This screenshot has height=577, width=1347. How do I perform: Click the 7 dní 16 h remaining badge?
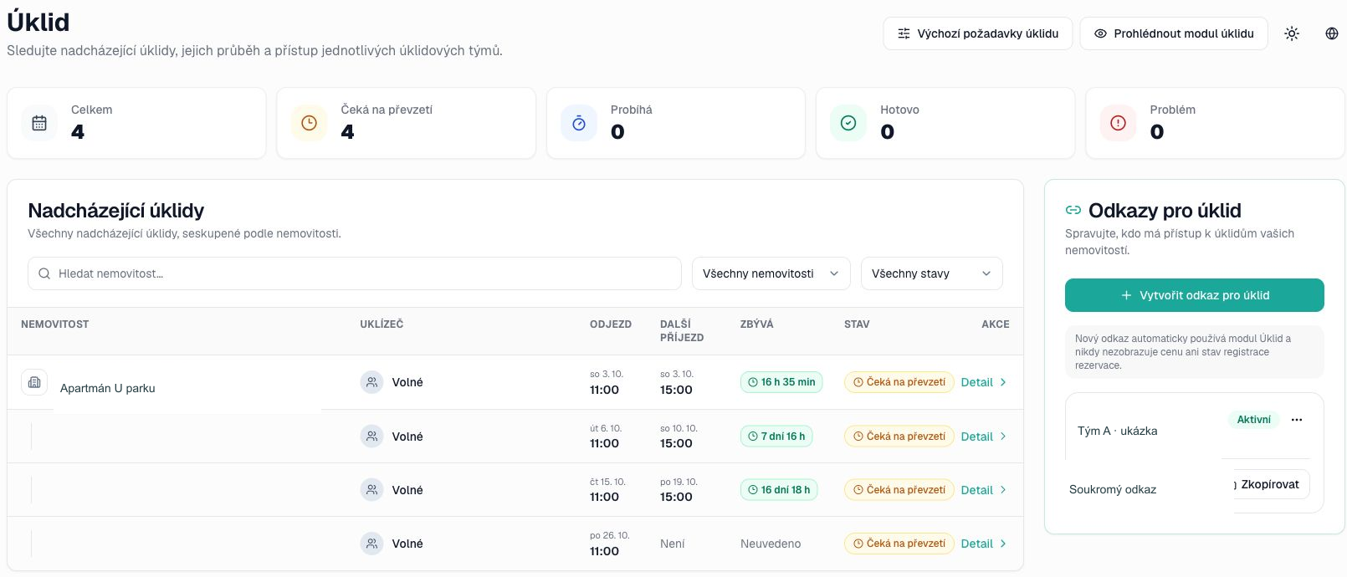[x=776, y=436]
